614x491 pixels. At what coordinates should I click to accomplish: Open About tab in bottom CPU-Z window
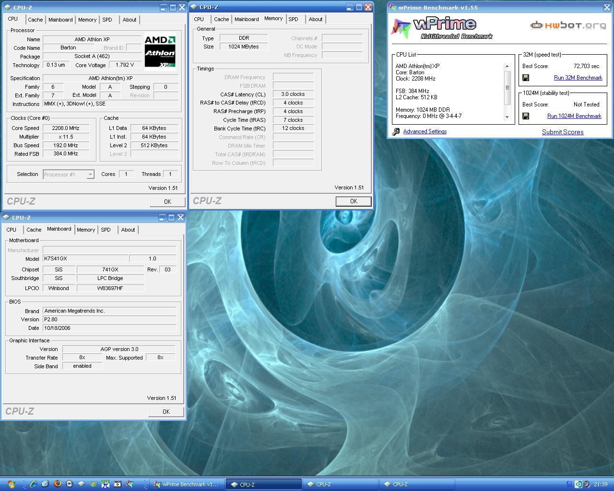click(128, 230)
